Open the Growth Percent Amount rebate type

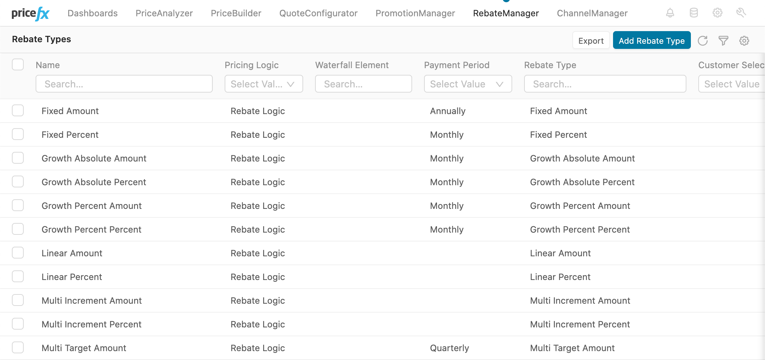91,206
